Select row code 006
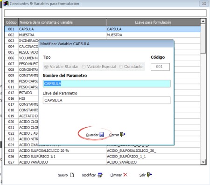The image size is (210, 185). point(11,58)
